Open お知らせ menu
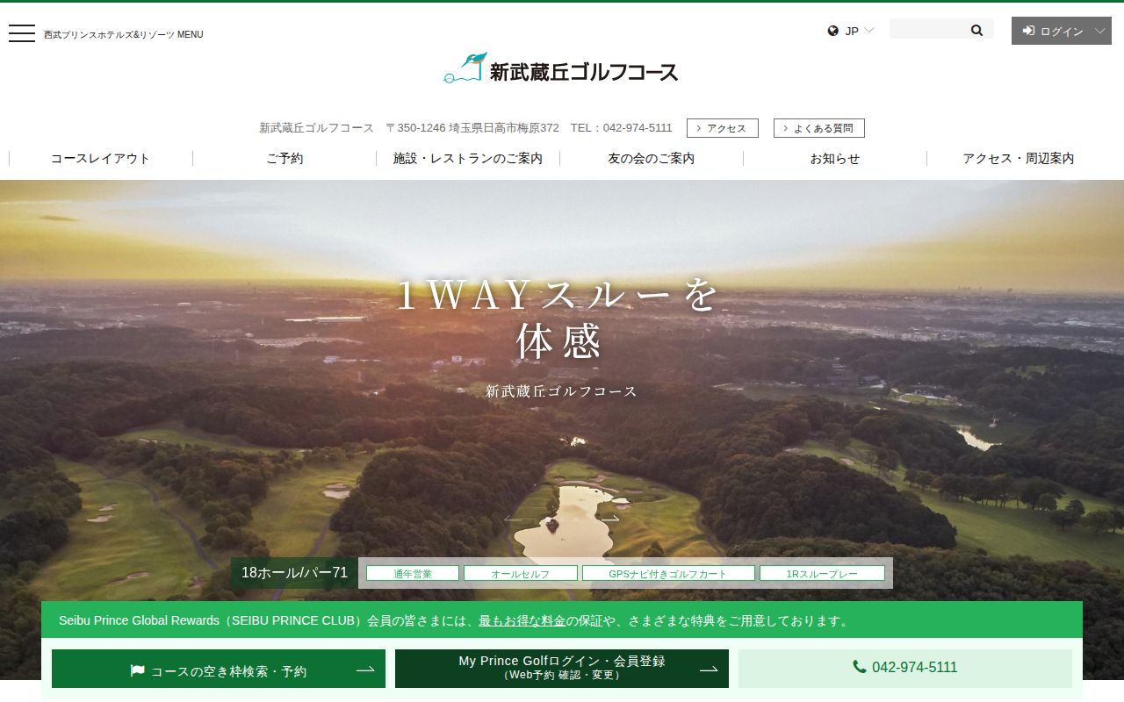Image resolution: width=1124 pixels, height=702 pixels. click(835, 159)
